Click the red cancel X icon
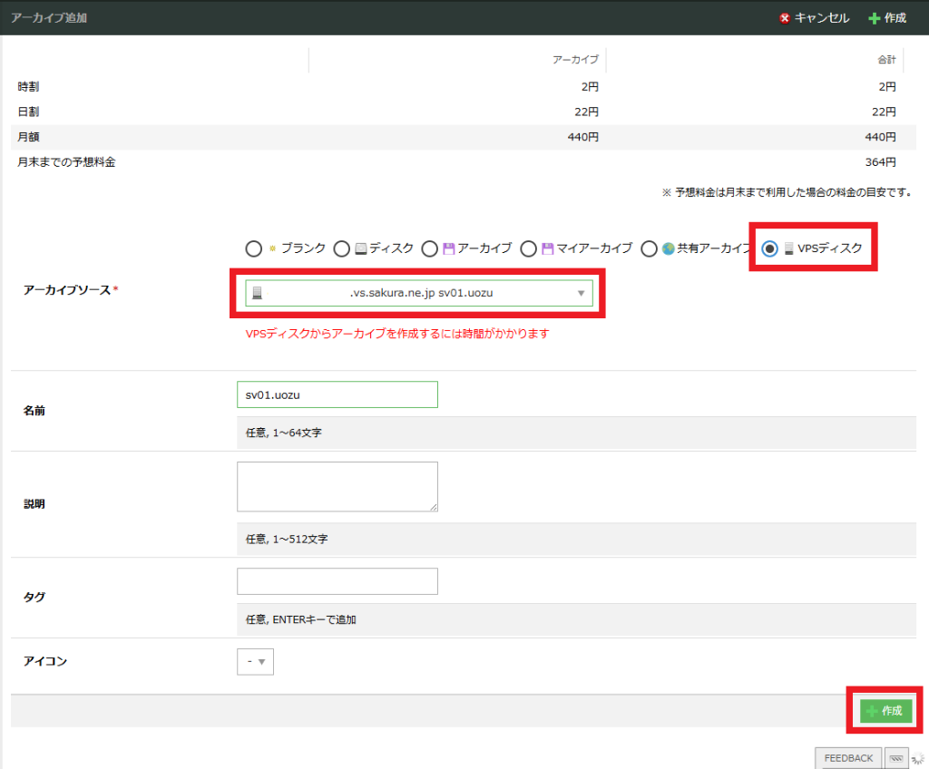The height and width of the screenshot is (769, 929). (x=785, y=18)
